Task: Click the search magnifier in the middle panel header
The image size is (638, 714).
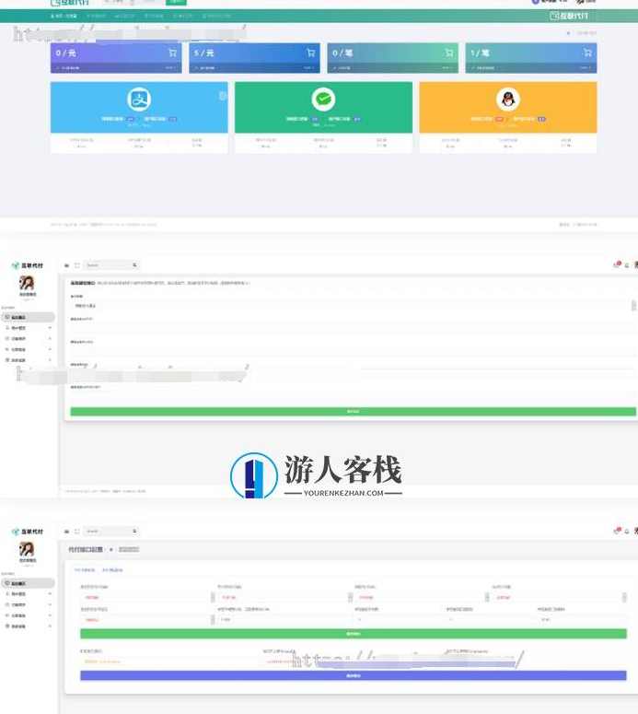Action: (x=134, y=265)
